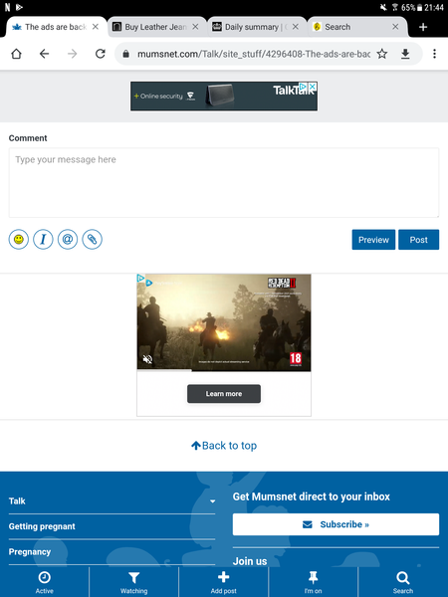Image resolution: width=448 pixels, height=597 pixels.
Task: Go forward with the right arrow
Action: [72, 54]
